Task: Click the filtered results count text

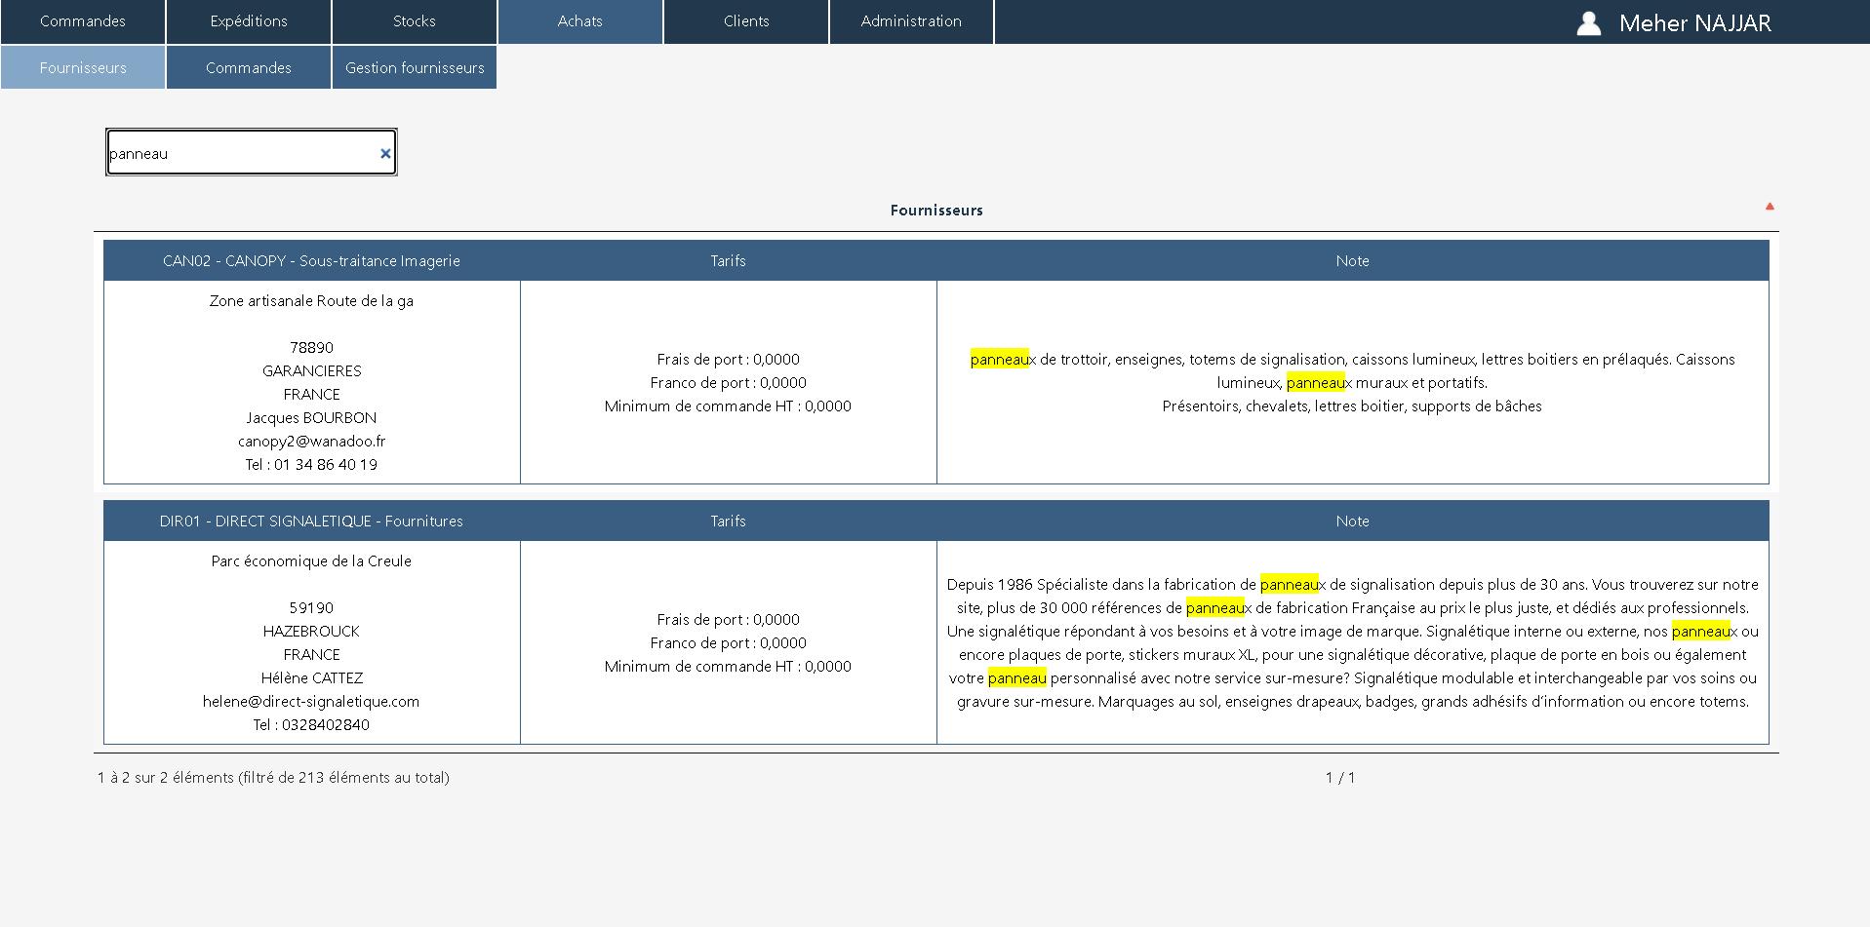Action: click(273, 777)
